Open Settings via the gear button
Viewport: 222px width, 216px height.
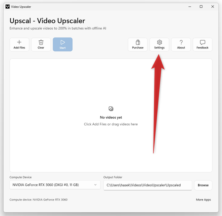(159, 45)
